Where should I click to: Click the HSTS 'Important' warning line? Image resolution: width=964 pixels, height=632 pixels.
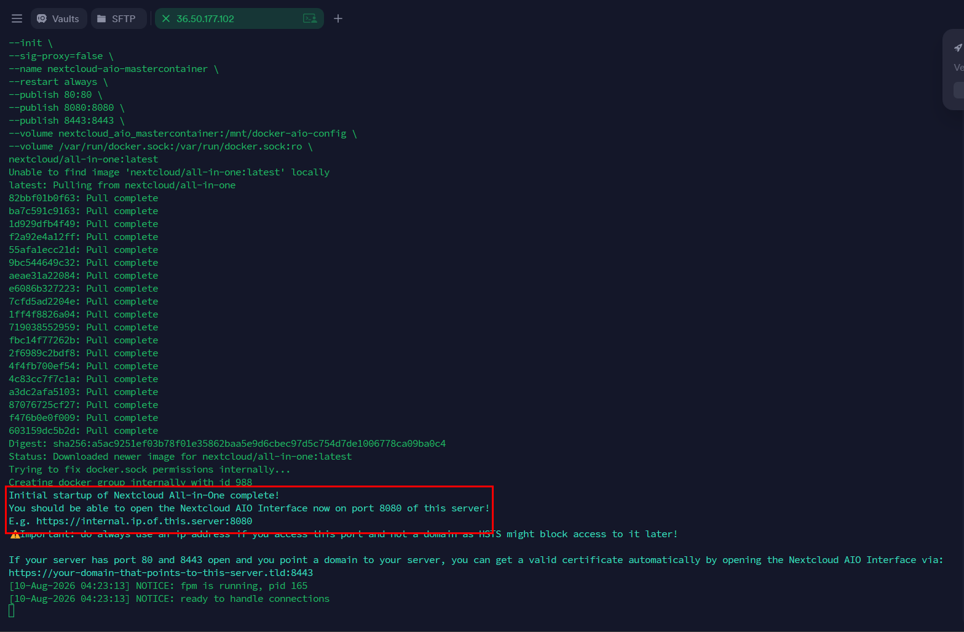click(x=343, y=534)
